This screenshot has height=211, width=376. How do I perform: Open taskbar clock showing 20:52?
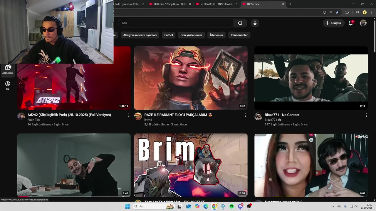(x=367, y=206)
